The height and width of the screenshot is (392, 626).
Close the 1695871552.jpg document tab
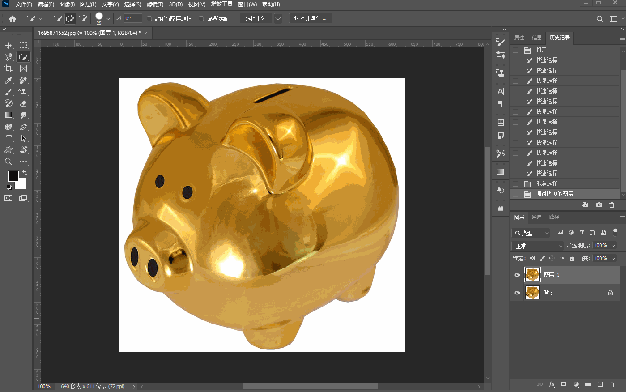[146, 33]
